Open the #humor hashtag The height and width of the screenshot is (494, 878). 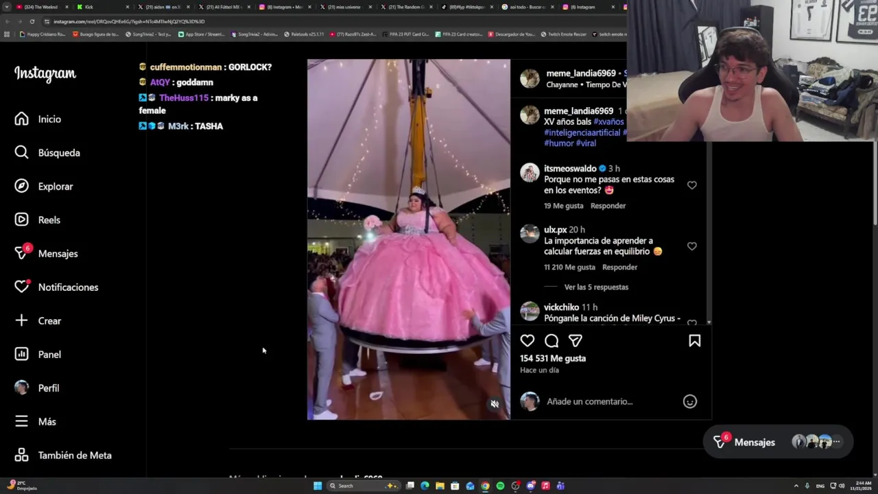pyautogui.click(x=559, y=143)
